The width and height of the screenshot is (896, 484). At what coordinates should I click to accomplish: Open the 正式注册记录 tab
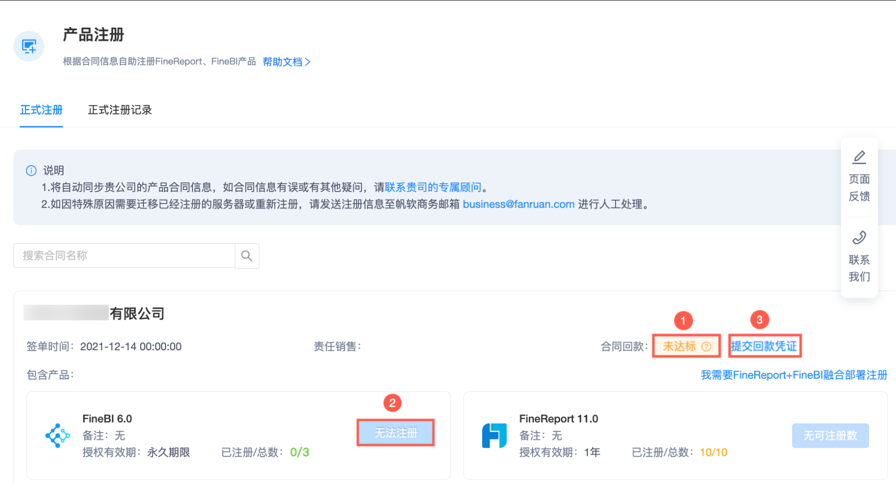(120, 110)
